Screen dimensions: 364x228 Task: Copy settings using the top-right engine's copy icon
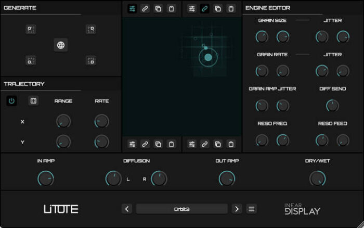(218, 9)
